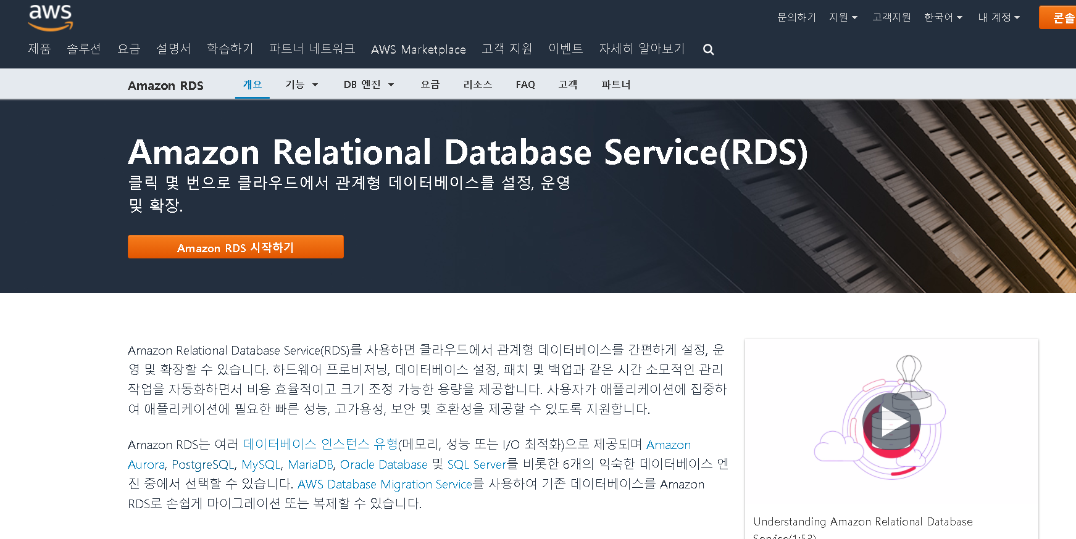Open 이벤트 menu item
This screenshot has width=1076, height=539.
pos(565,49)
